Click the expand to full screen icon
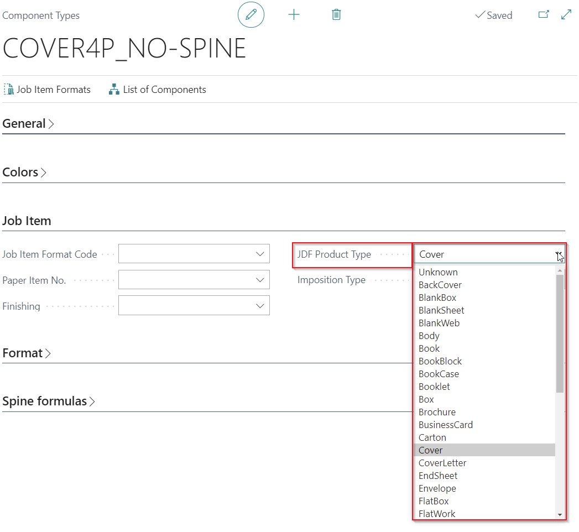This screenshot has height=532, width=579. (x=566, y=15)
